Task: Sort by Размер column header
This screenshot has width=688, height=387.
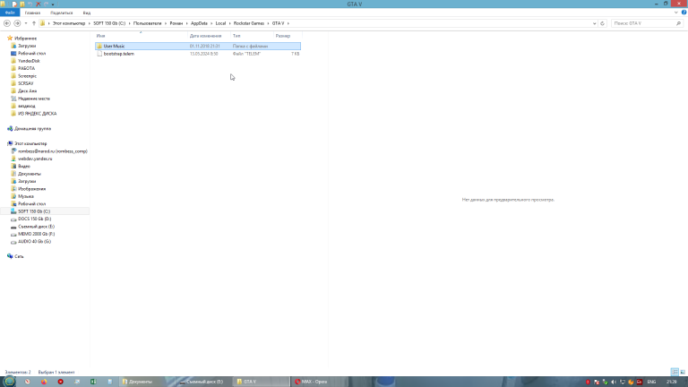Action: pyautogui.click(x=288, y=36)
